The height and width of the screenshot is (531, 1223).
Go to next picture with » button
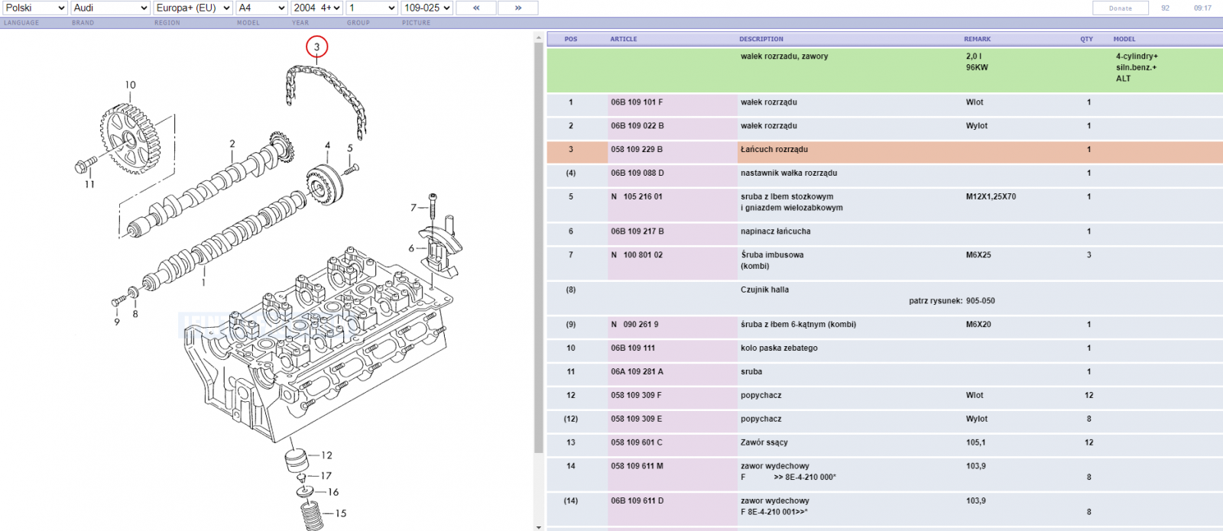tap(517, 8)
